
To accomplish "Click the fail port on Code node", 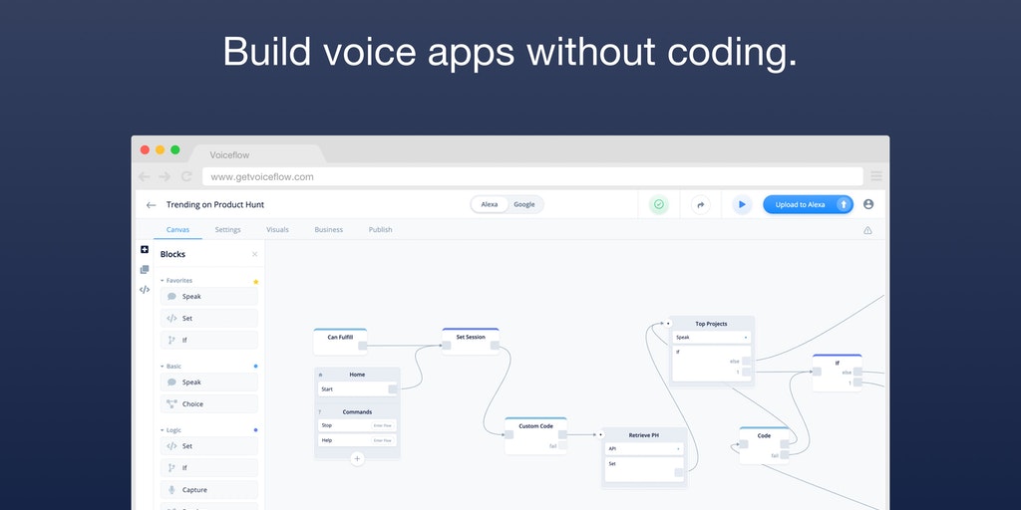I will pyautogui.click(x=785, y=455).
